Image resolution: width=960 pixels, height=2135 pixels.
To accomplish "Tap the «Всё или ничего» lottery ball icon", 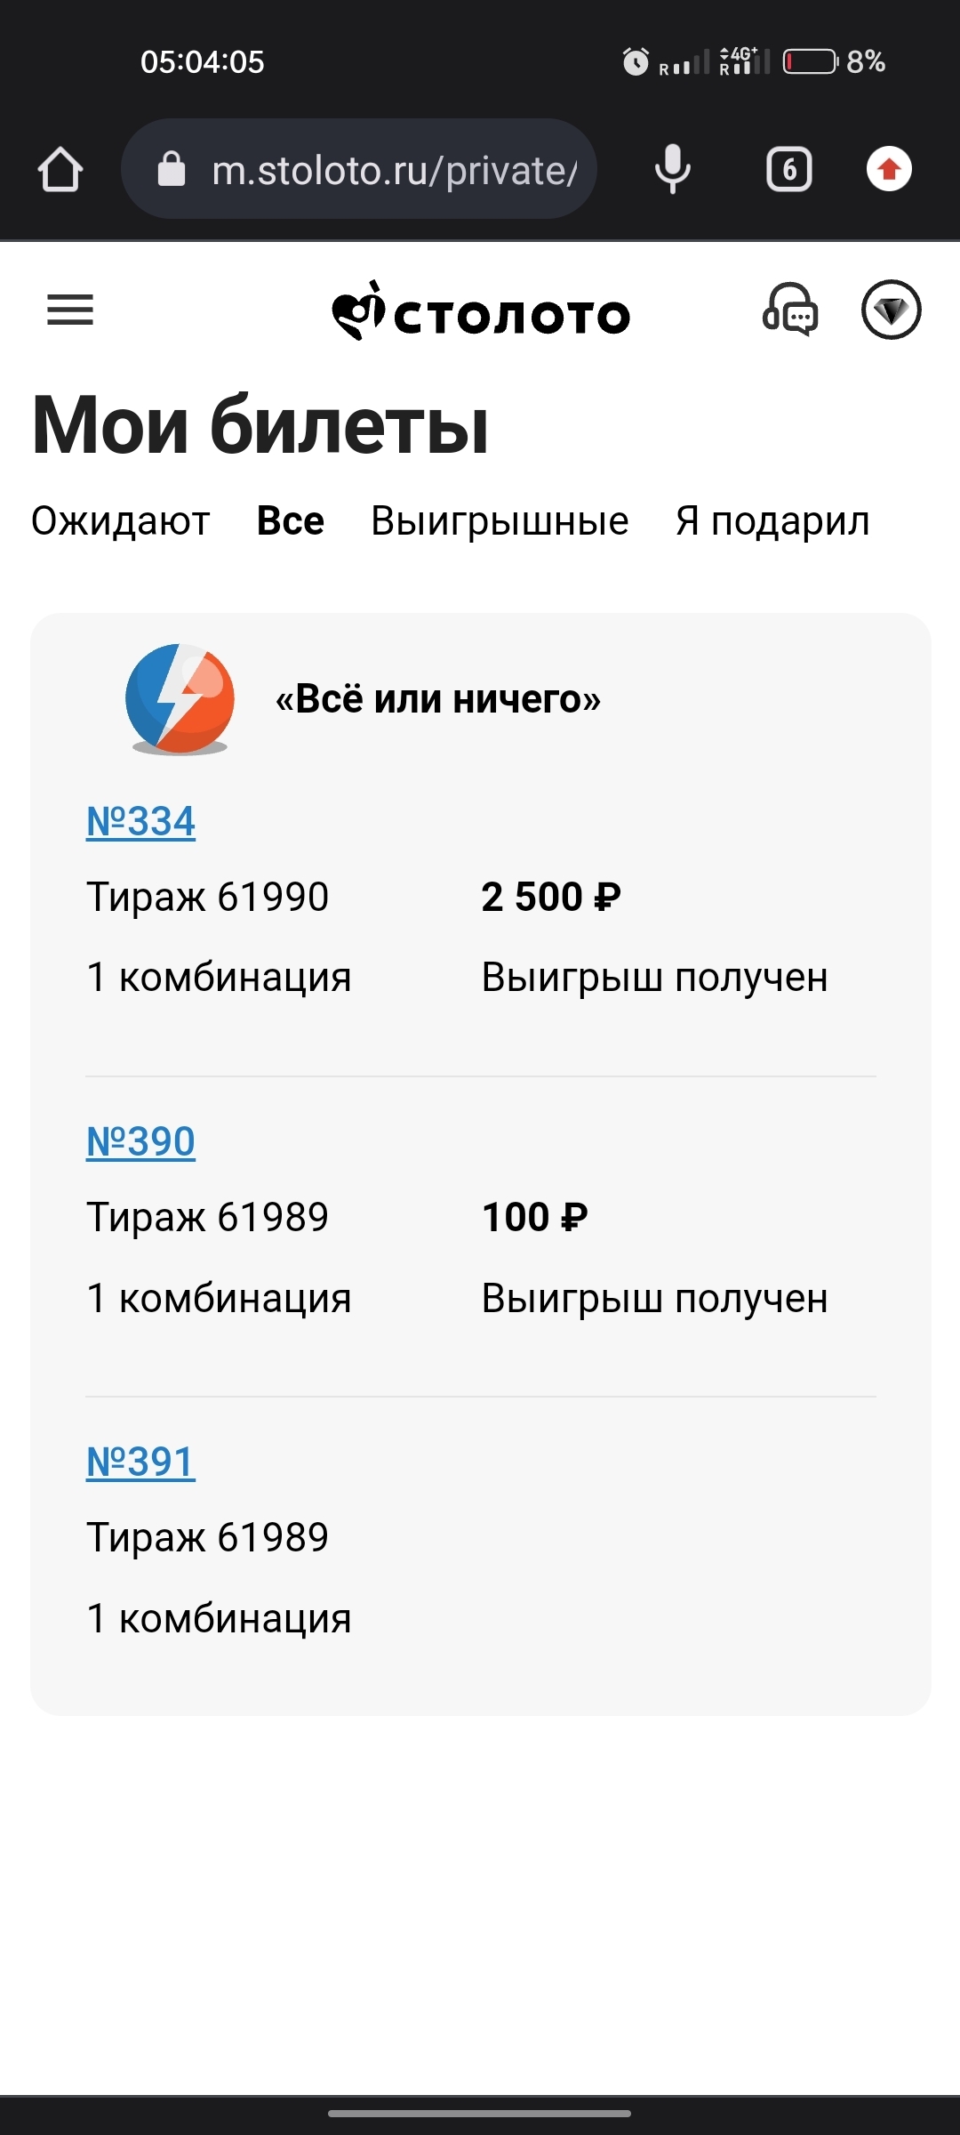I will pyautogui.click(x=180, y=699).
